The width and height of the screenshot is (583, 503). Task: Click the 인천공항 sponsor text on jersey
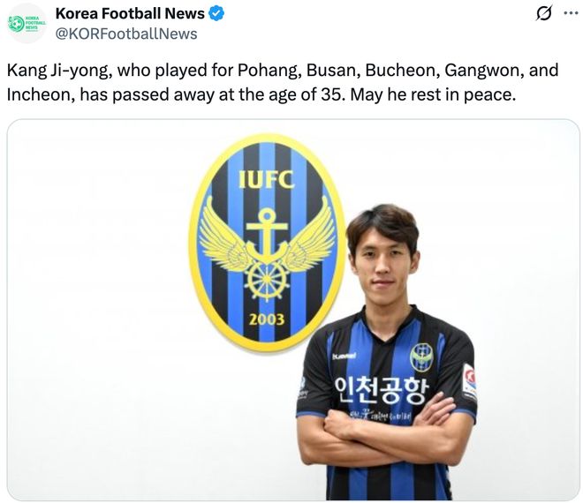tap(382, 391)
